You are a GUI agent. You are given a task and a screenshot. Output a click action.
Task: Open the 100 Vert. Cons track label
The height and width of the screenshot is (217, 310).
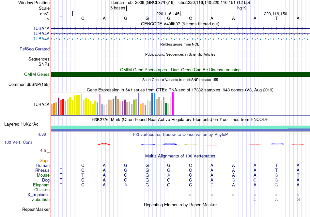[x=18, y=142]
